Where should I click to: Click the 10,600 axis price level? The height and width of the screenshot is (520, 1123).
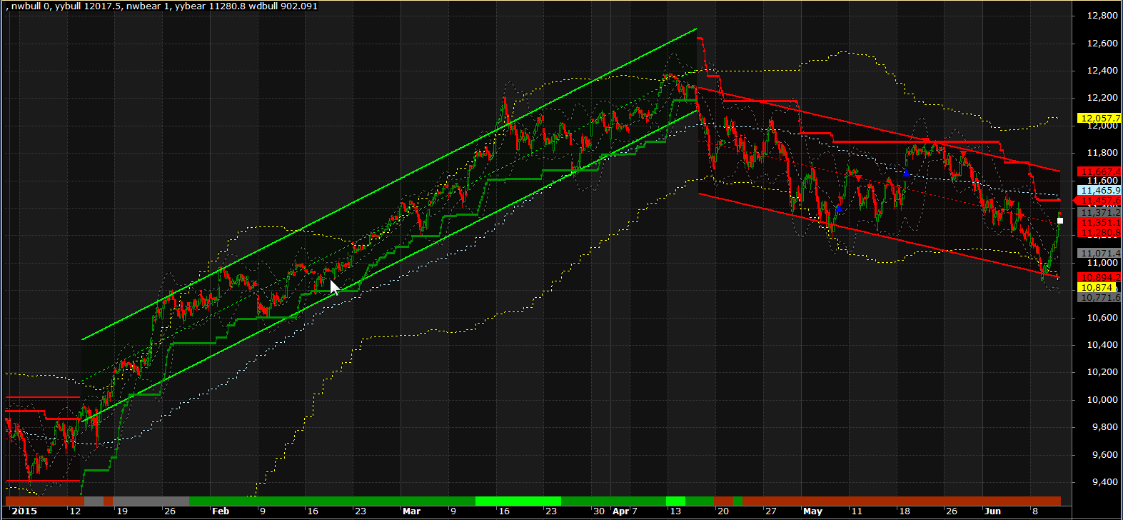[1102, 318]
